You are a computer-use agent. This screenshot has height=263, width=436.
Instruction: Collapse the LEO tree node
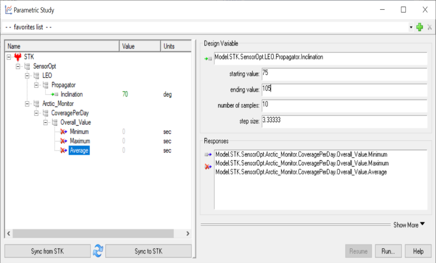[x=28, y=75]
